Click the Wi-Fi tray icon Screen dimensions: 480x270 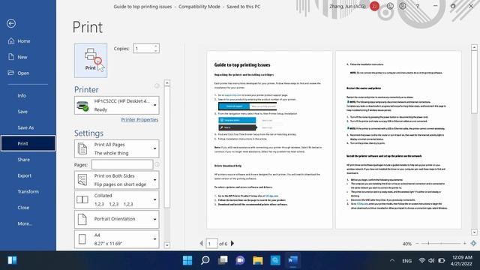pyautogui.click(x=422, y=260)
